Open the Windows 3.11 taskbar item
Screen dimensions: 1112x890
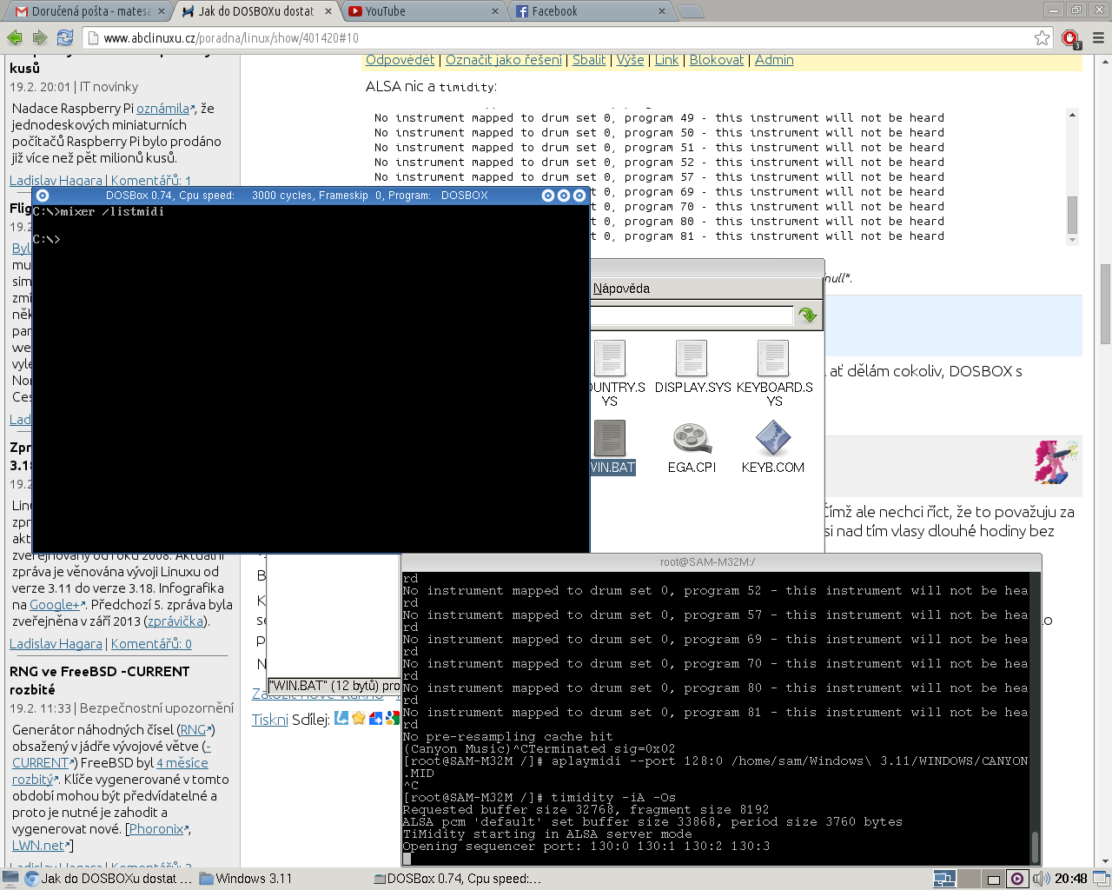tap(246, 879)
